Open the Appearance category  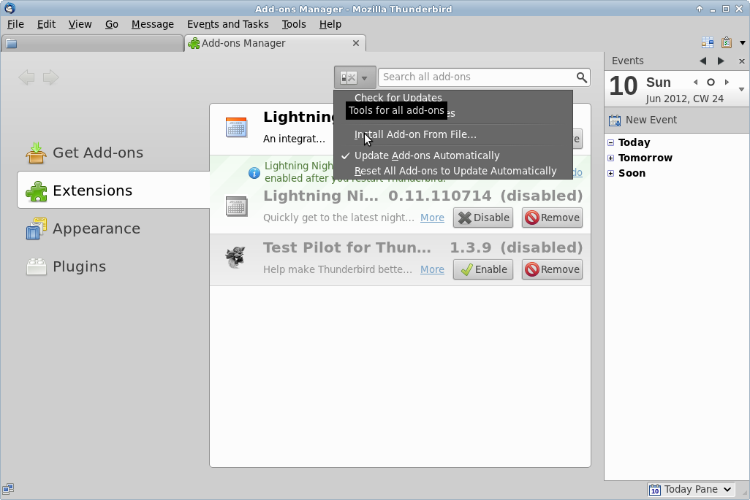click(113, 228)
